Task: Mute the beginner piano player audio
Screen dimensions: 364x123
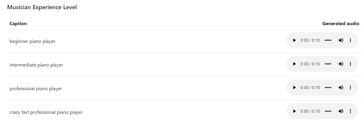Action: click(x=341, y=40)
